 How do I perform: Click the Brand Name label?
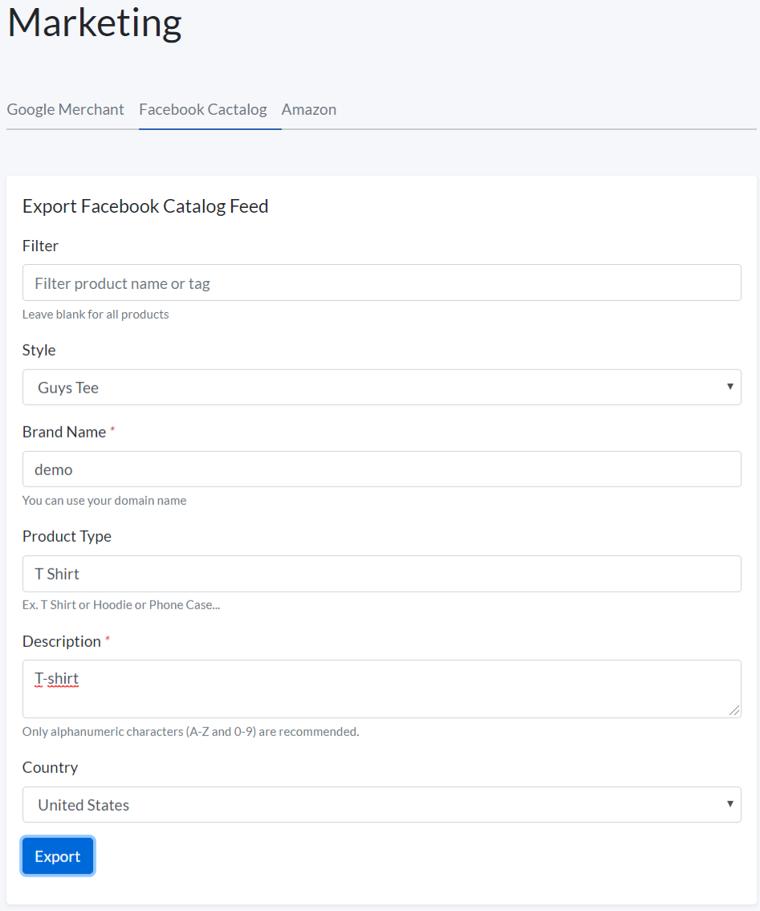coord(64,432)
